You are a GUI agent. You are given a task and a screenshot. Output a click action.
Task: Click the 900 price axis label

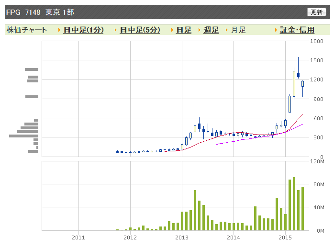tap(318, 99)
